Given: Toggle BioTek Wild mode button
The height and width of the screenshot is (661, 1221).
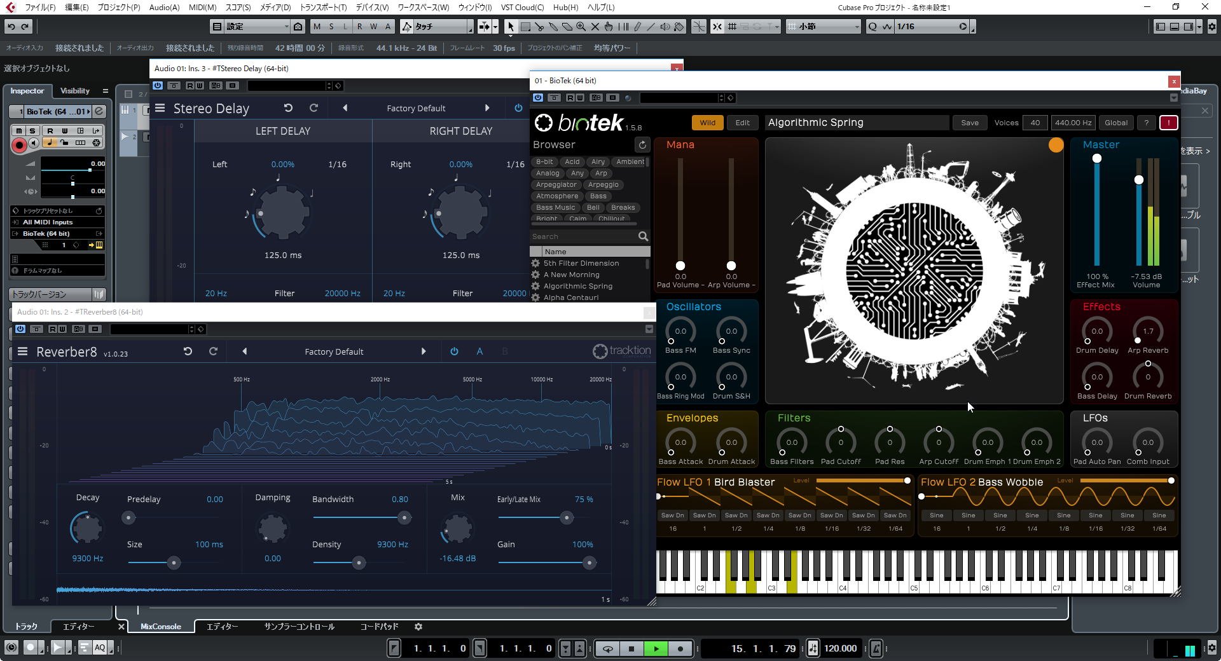Looking at the screenshot, I should point(707,123).
